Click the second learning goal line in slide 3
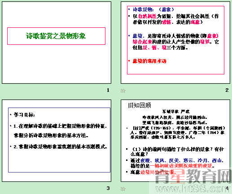The image size is (232, 194). (61, 147)
